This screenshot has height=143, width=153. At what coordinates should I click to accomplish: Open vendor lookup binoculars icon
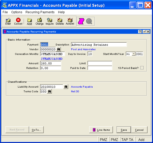tap(59, 49)
